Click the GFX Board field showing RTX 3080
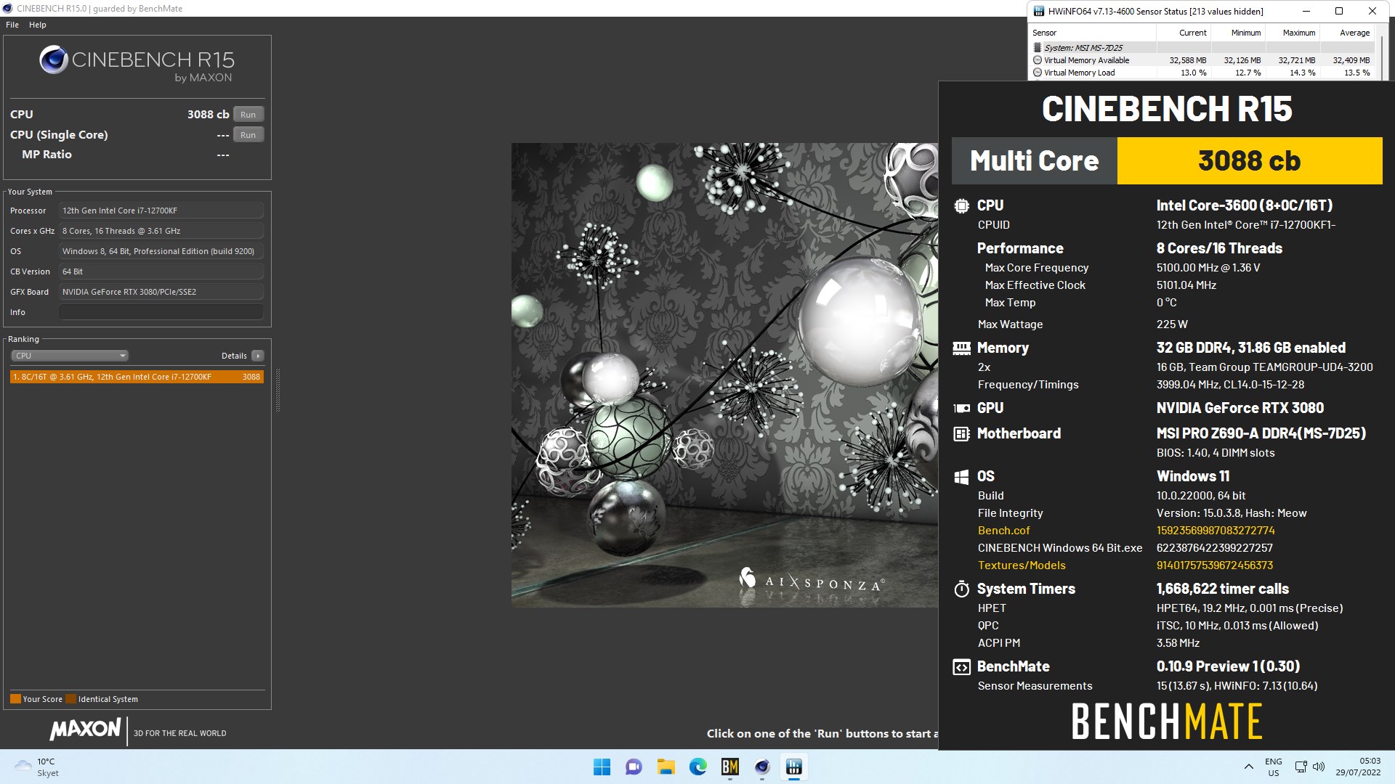Image resolution: width=1395 pixels, height=784 pixels. (x=161, y=292)
